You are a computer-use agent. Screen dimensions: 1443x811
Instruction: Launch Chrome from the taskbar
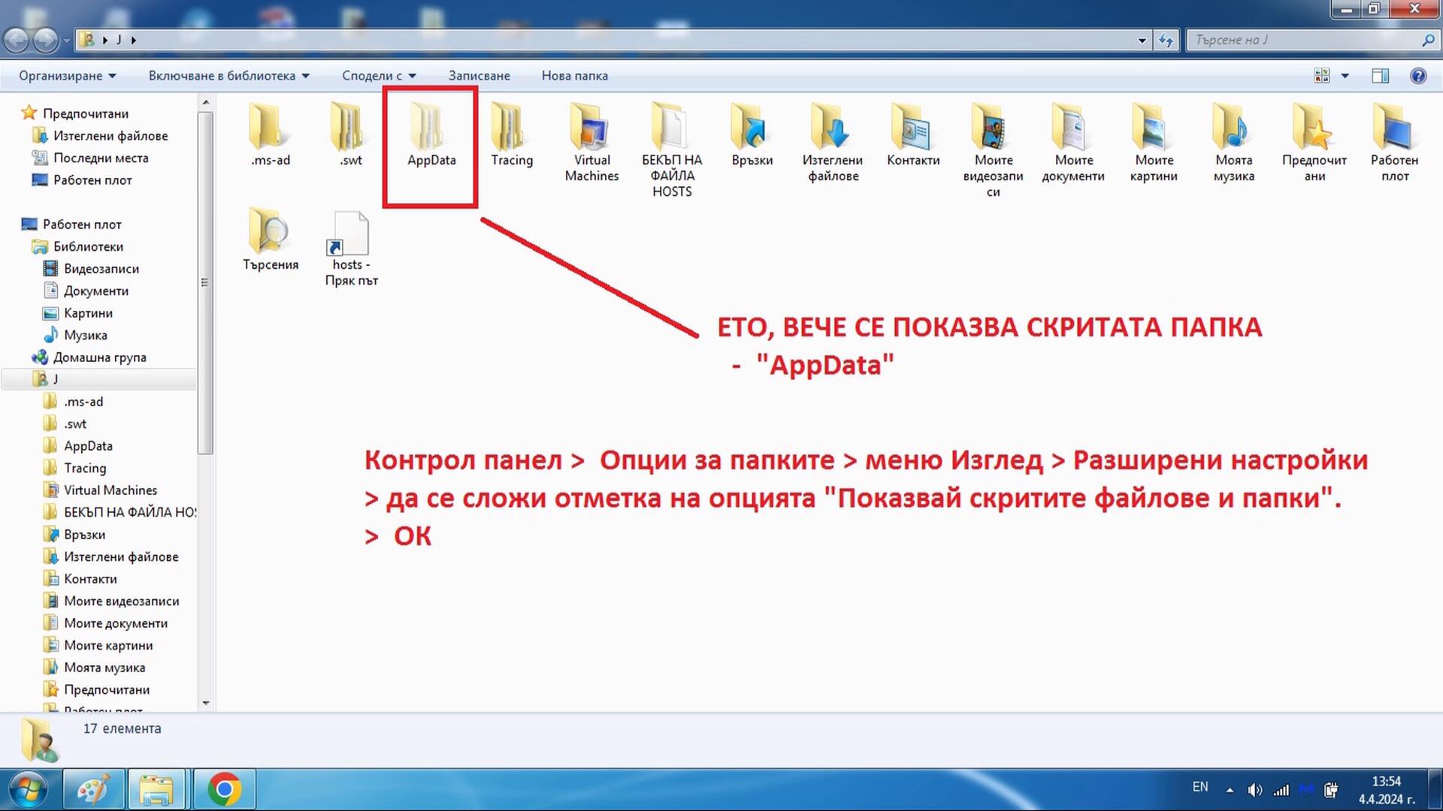pos(224,790)
